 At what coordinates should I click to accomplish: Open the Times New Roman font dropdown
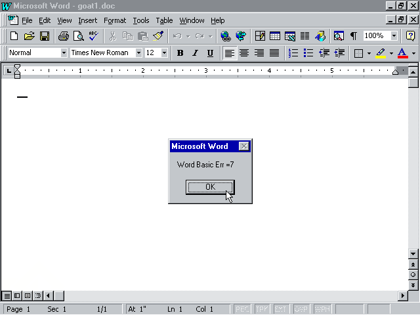(x=138, y=52)
